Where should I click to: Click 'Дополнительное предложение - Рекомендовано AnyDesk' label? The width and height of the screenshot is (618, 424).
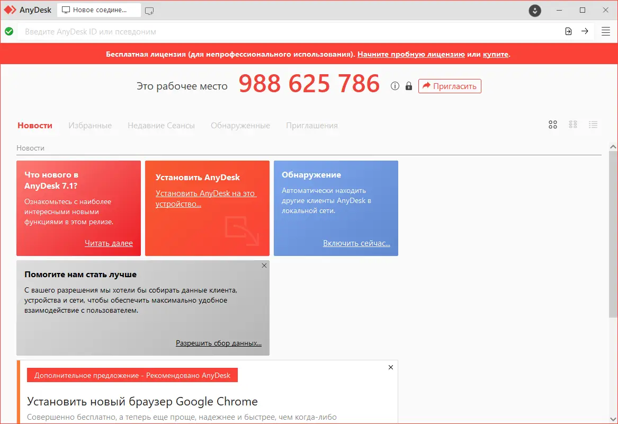tap(132, 375)
